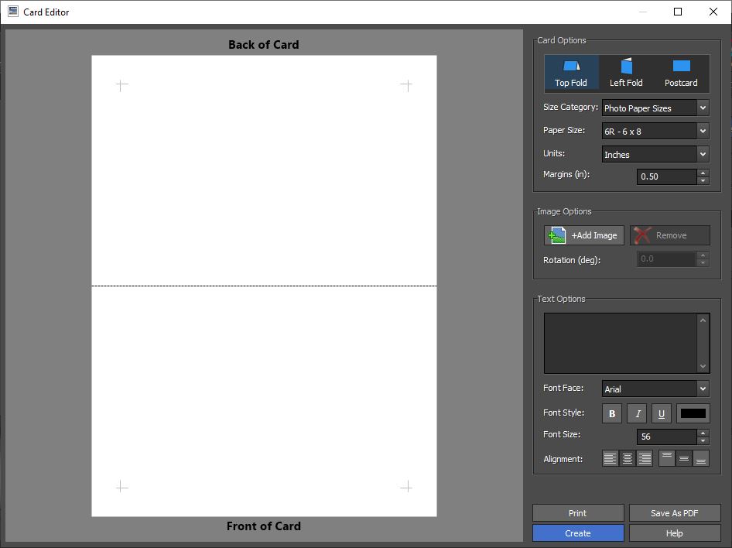Screen dimensions: 732x548
Task: Maximize the Card Editor window
Action: click(x=678, y=12)
